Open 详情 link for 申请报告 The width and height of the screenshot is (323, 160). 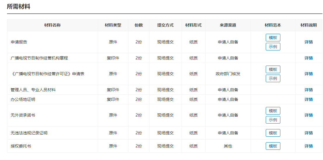[x=308, y=42]
